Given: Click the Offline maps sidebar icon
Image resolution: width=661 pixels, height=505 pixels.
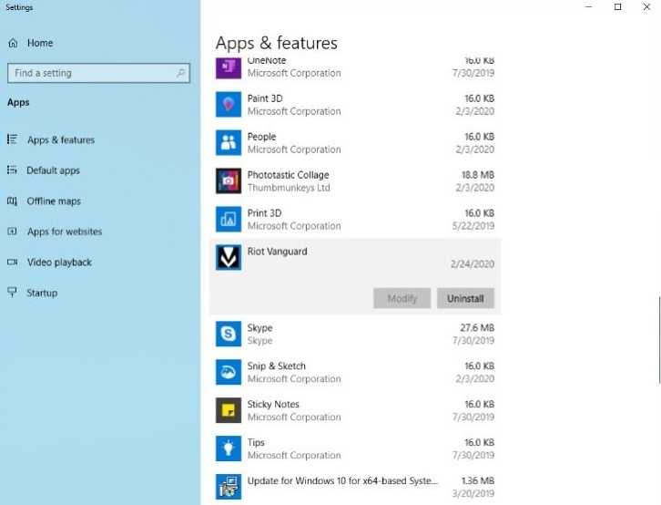Looking at the screenshot, I should [x=12, y=201].
